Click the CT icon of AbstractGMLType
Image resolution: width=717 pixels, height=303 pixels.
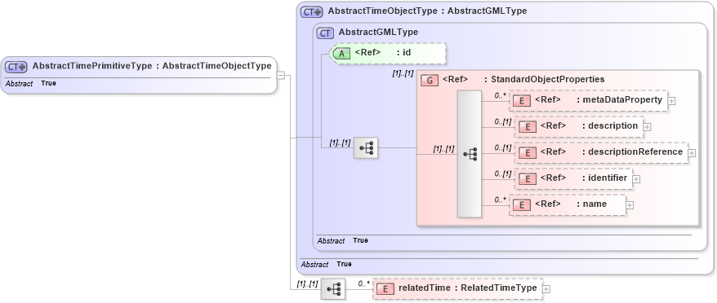tap(325, 33)
